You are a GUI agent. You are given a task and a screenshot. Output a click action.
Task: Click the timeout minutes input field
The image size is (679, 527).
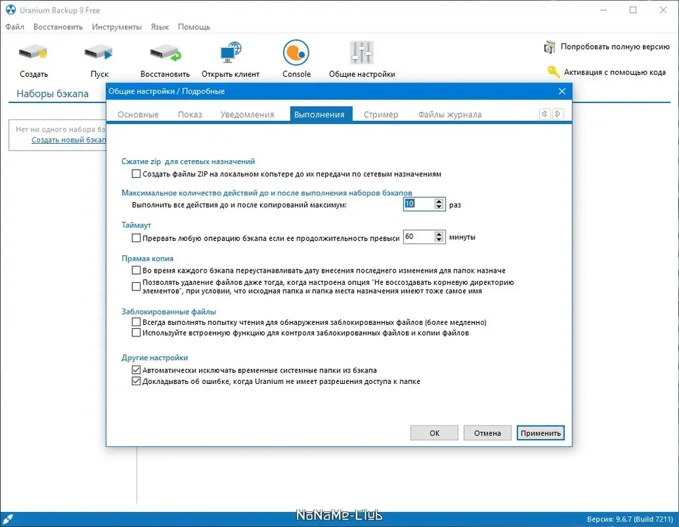418,237
